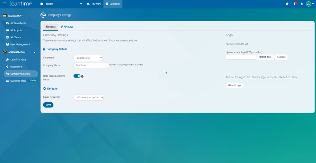316x163 pixels.
Task: Select Company Settings sidebar item
Action: click(x=21, y=74)
